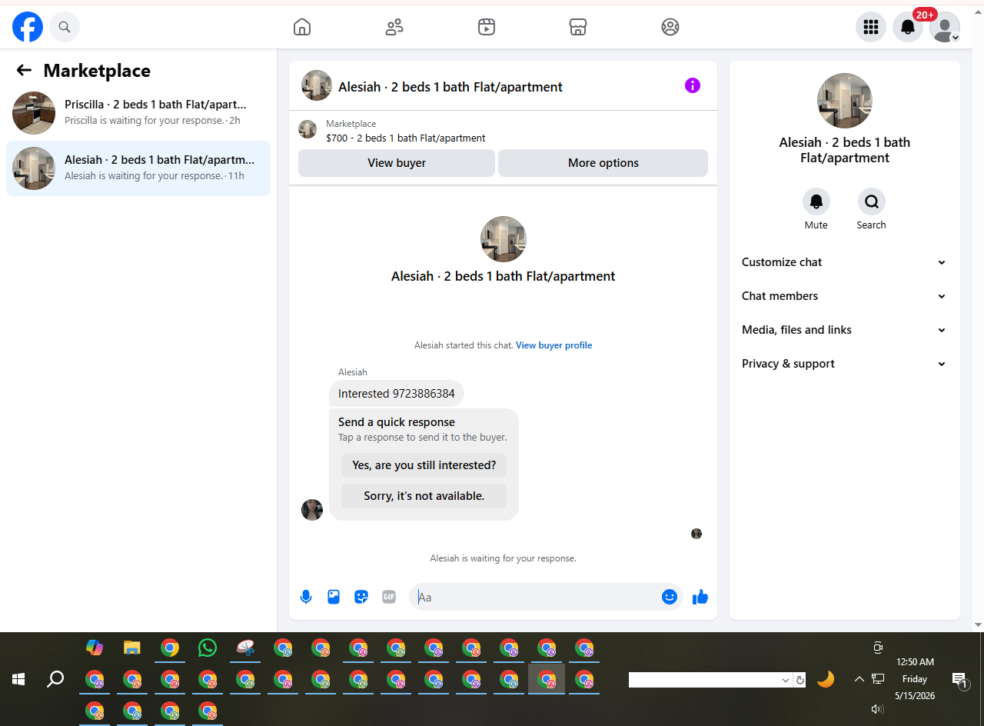Go to the Home feed icon
This screenshot has height=726, width=984.
[x=302, y=27]
